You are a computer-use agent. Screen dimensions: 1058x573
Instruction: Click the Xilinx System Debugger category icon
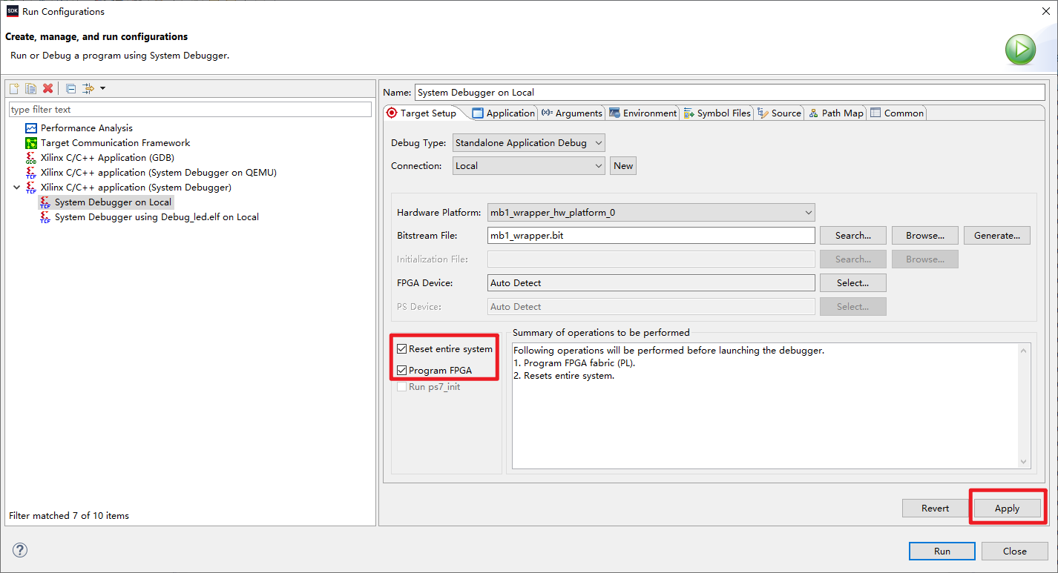31,188
